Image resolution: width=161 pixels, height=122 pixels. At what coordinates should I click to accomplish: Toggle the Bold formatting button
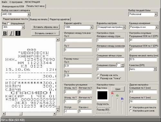pyautogui.click(x=5, y=33)
